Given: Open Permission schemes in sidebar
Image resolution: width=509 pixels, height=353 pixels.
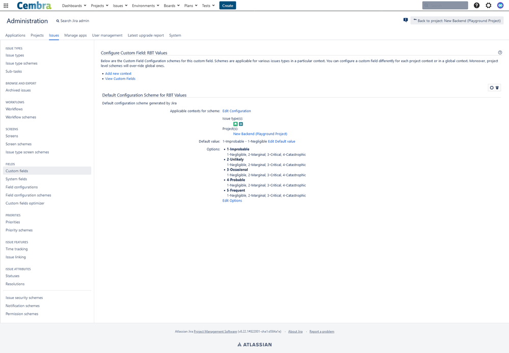Looking at the screenshot, I should tap(22, 314).
